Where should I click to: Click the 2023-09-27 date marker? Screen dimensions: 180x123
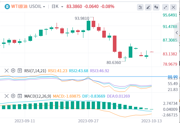click(88, 121)
